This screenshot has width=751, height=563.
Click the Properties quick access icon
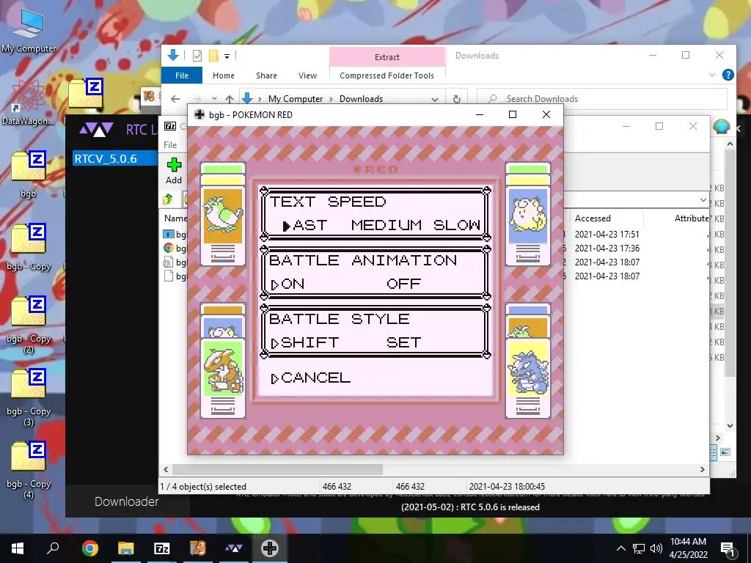[197, 56]
